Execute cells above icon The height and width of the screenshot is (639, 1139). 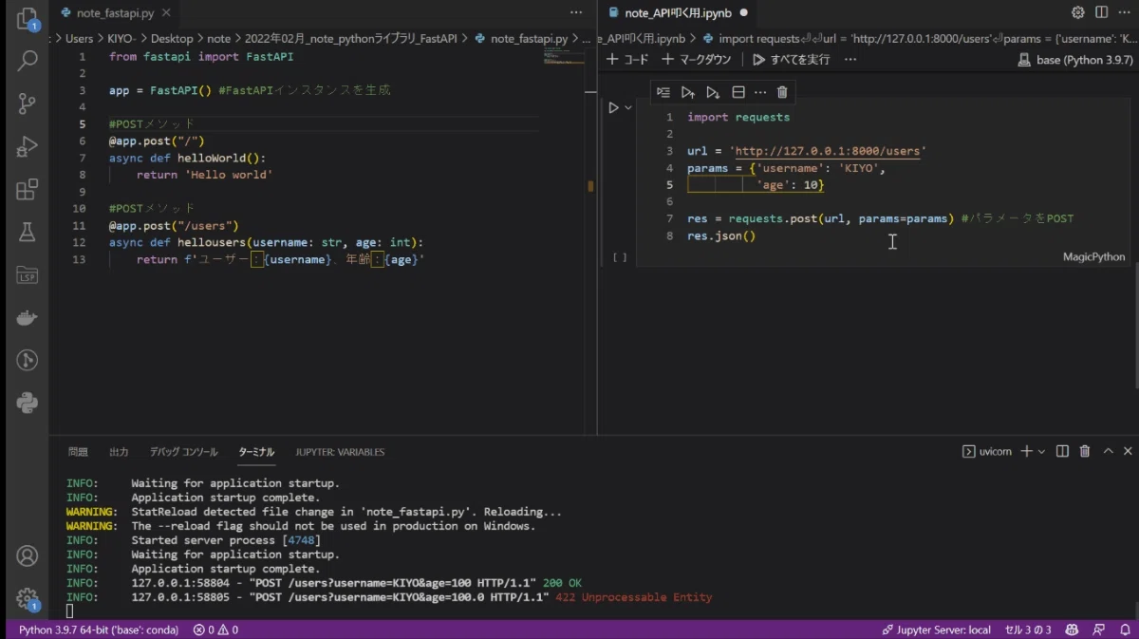point(688,92)
